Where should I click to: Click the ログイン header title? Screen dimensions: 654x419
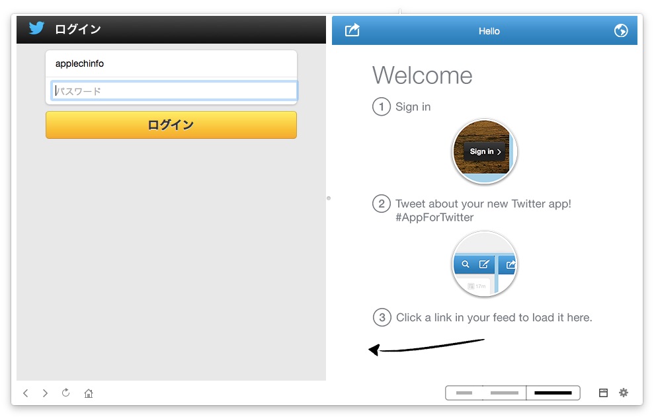(78, 29)
